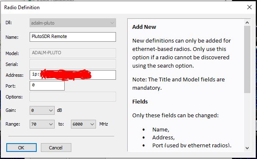Image resolution: width=257 pixels, height=159 pixels.
Task: Click the 'Gain:' label
Action: pyautogui.click(x=11, y=110)
